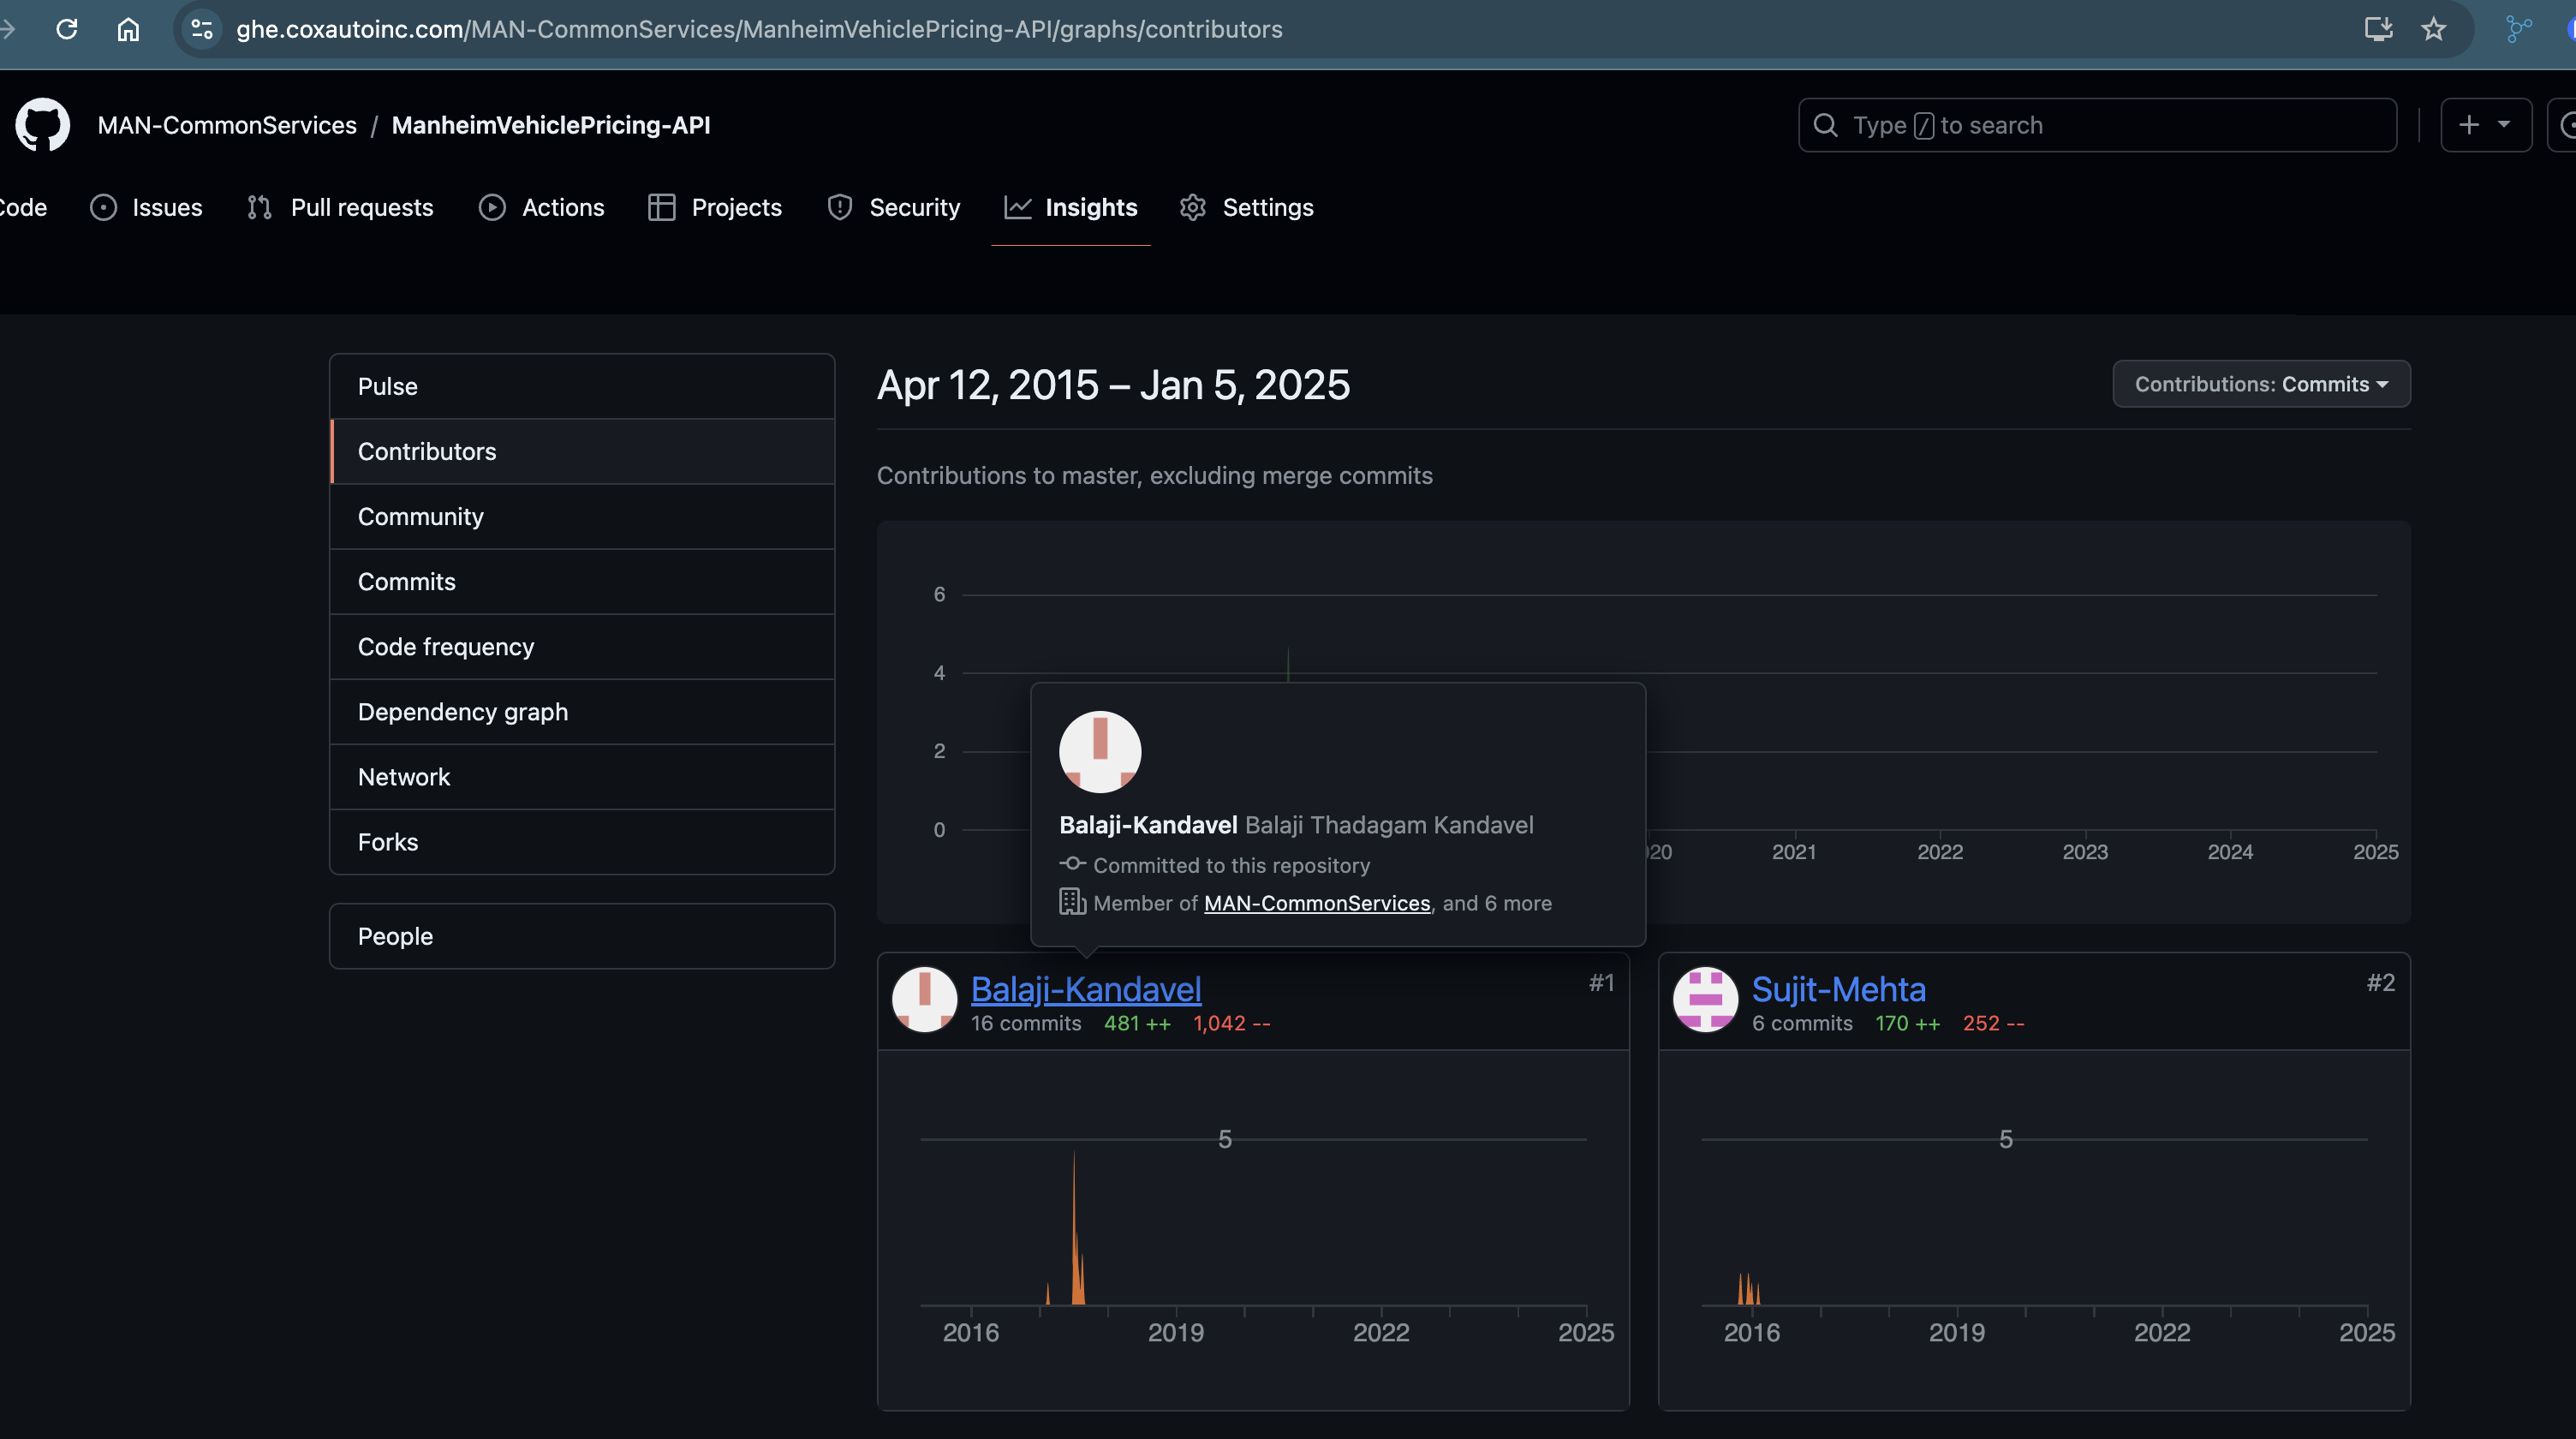2576x1439 pixels.
Task: Click the avatar in the hover popup
Action: pos(1100,752)
